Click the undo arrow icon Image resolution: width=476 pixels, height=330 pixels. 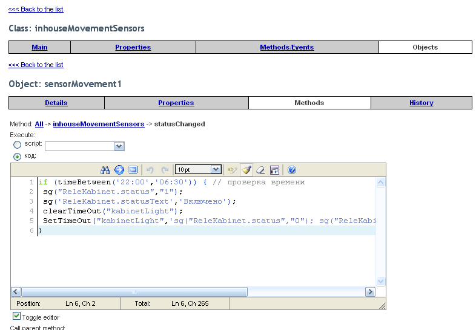point(150,170)
